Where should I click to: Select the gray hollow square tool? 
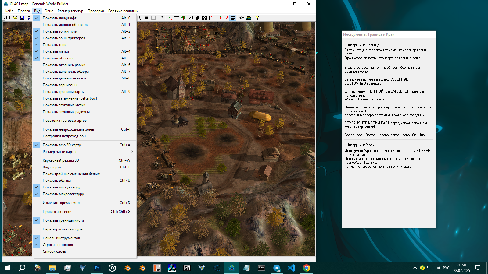[154, 18]
